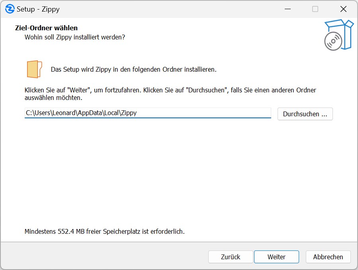This screenshot has height=270, width=358.
Task: Click the maximize icon in the title bar
Action: pyautogui.click(x=315, y=9)
